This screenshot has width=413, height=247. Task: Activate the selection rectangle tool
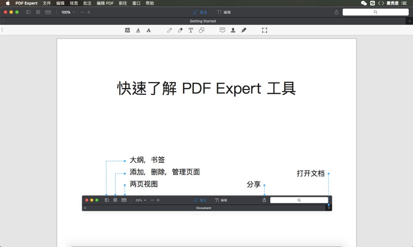(x=264, y=30)
